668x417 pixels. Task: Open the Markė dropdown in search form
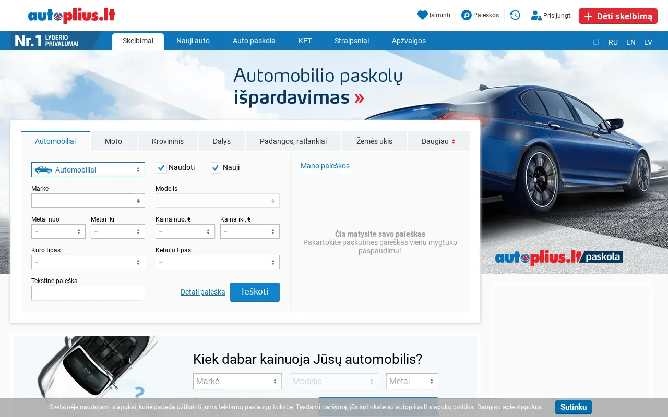88,201
